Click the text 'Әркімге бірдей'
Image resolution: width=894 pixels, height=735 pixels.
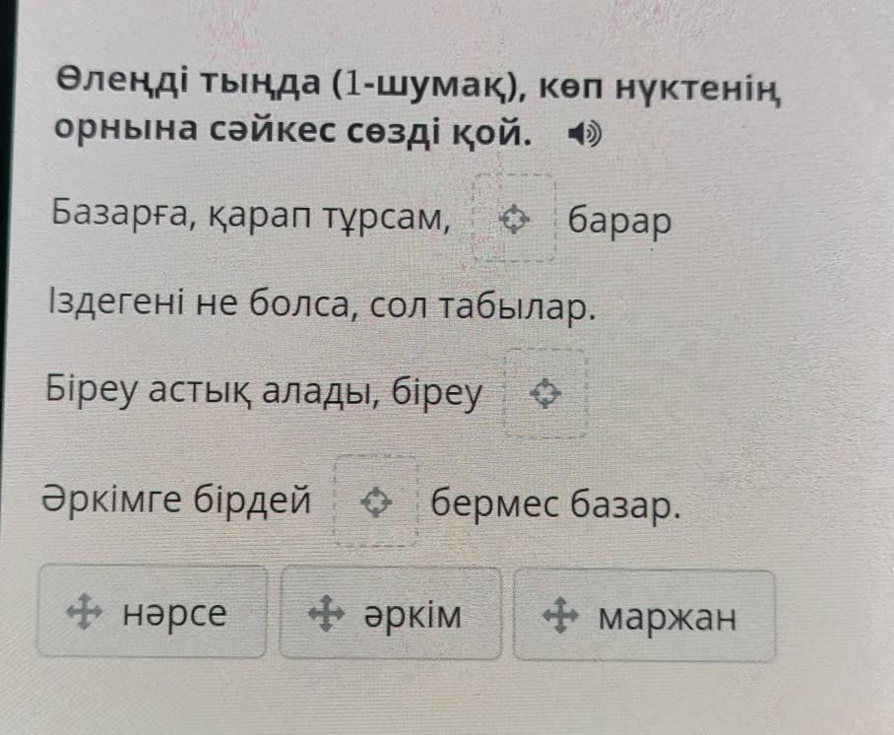click(176, 501)
